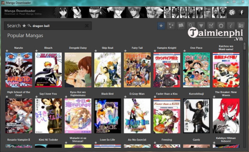
Task: Open the Skip Beat cover thumbnail
Action: pyautogui.click(x=107, y=70)
